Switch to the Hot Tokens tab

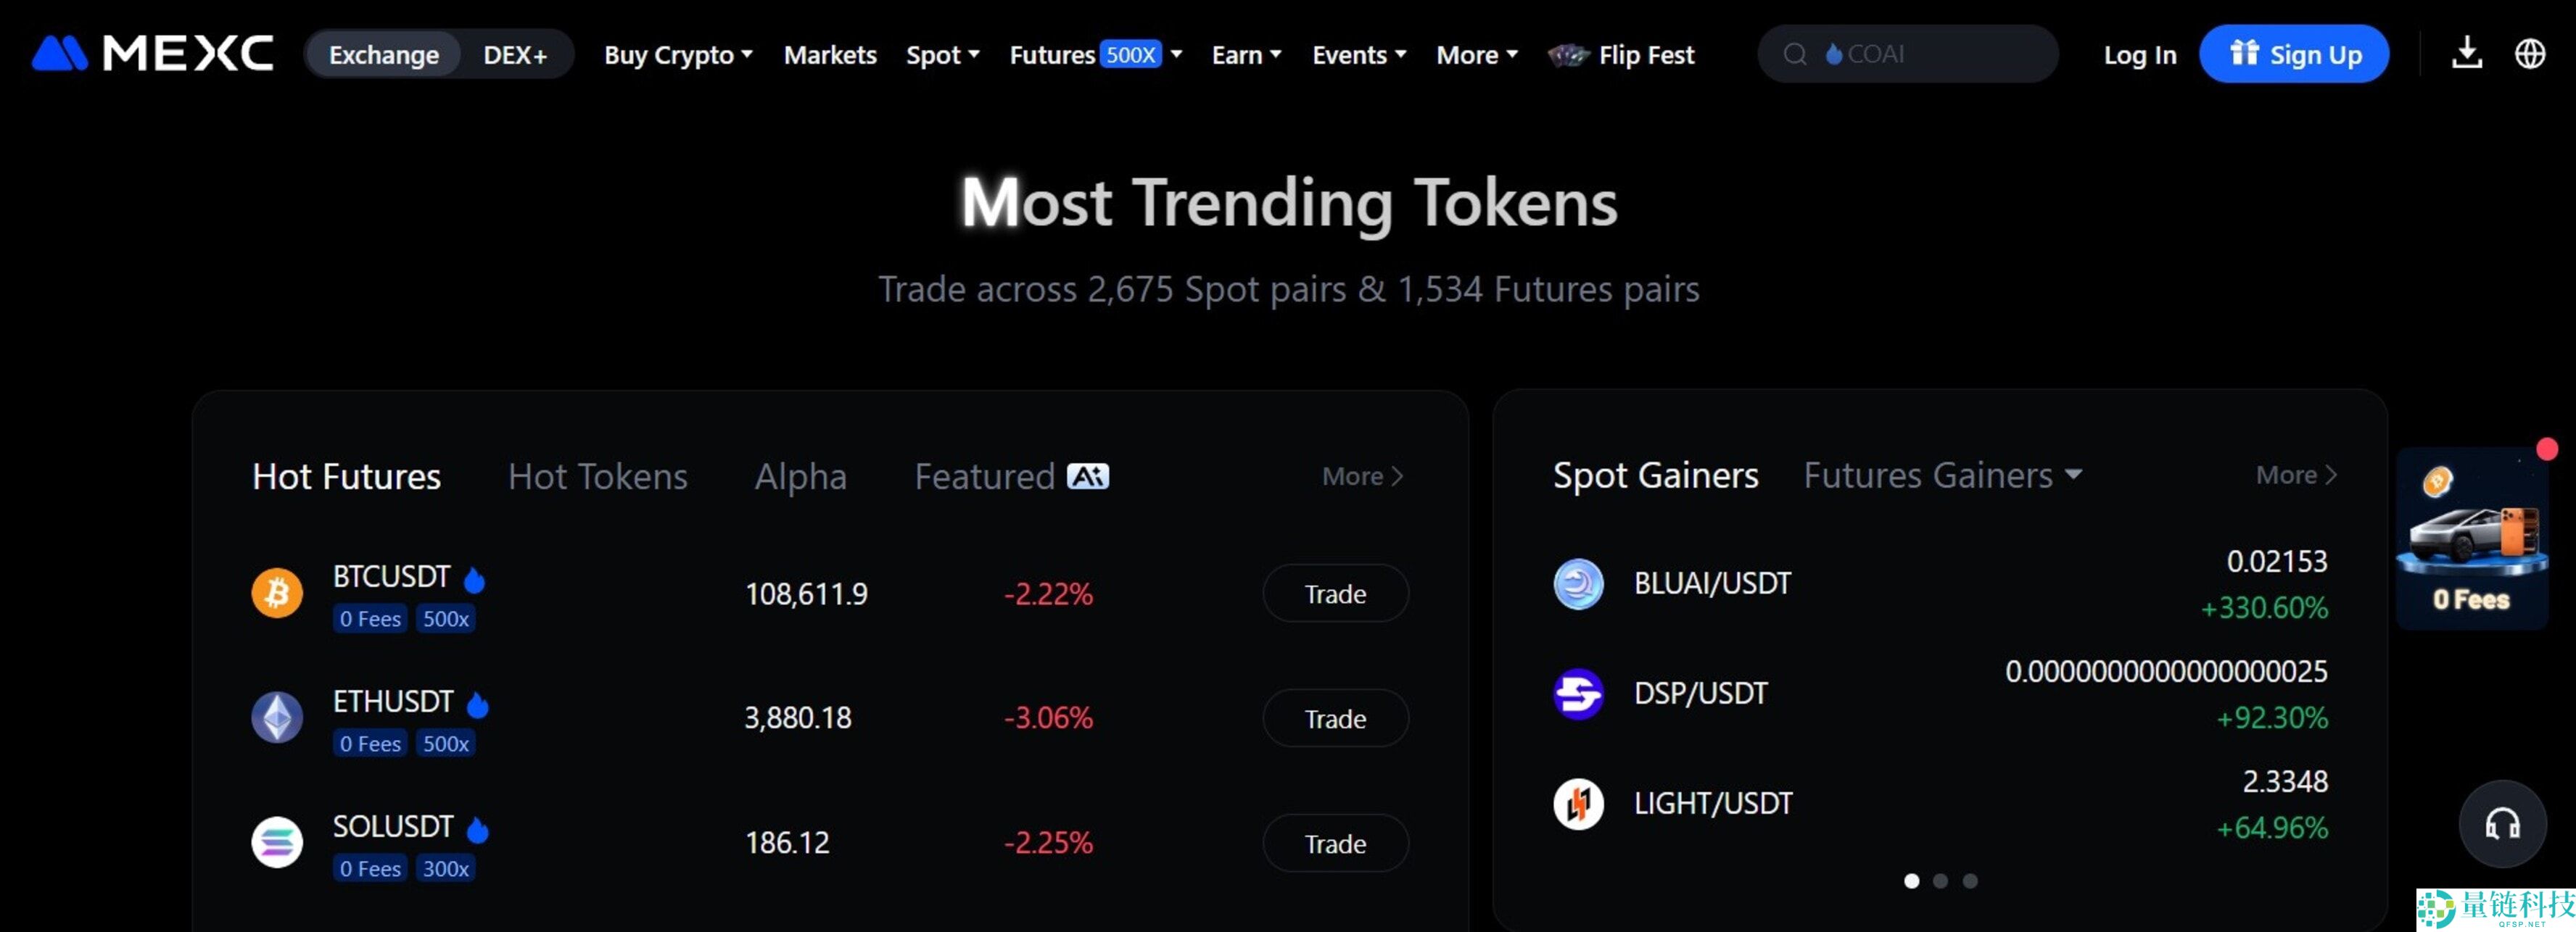(x=597, y=476)
